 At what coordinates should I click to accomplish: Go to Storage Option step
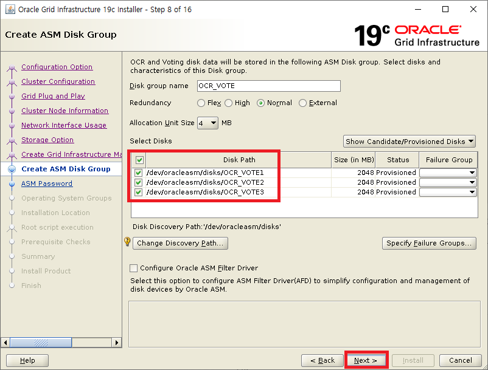pyautogui.click(x=47, y=140)
